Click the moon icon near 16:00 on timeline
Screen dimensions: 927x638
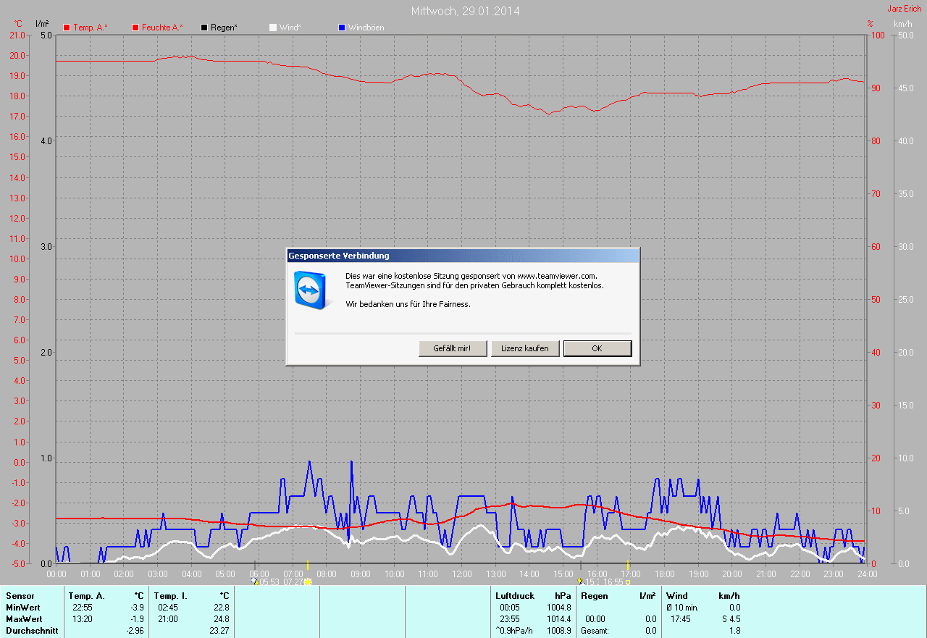click(579, 582)
